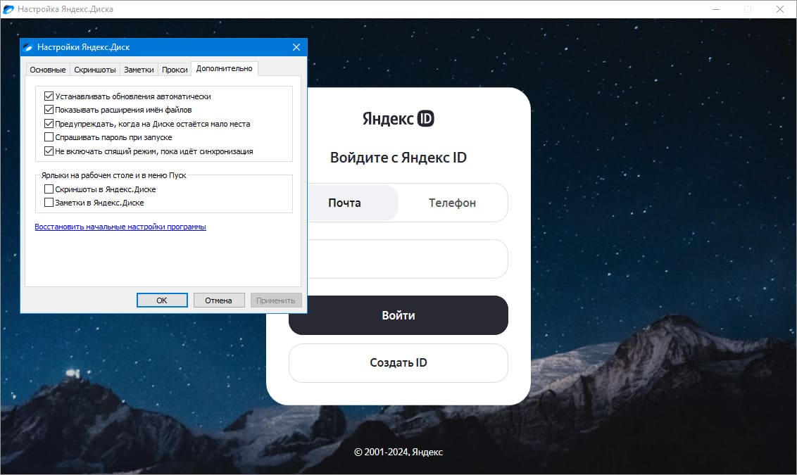
Task: Click restore default program settings link
Action: click(120, 227)
